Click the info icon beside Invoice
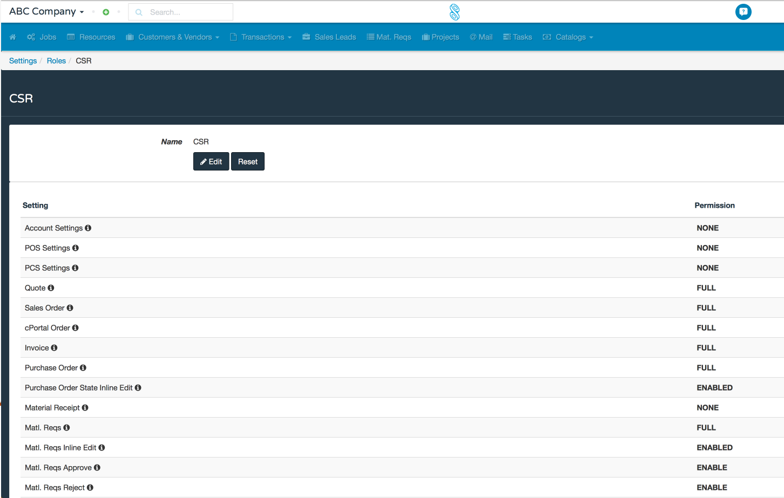Screen dimensions: 784x498 [x=54, y=348]
